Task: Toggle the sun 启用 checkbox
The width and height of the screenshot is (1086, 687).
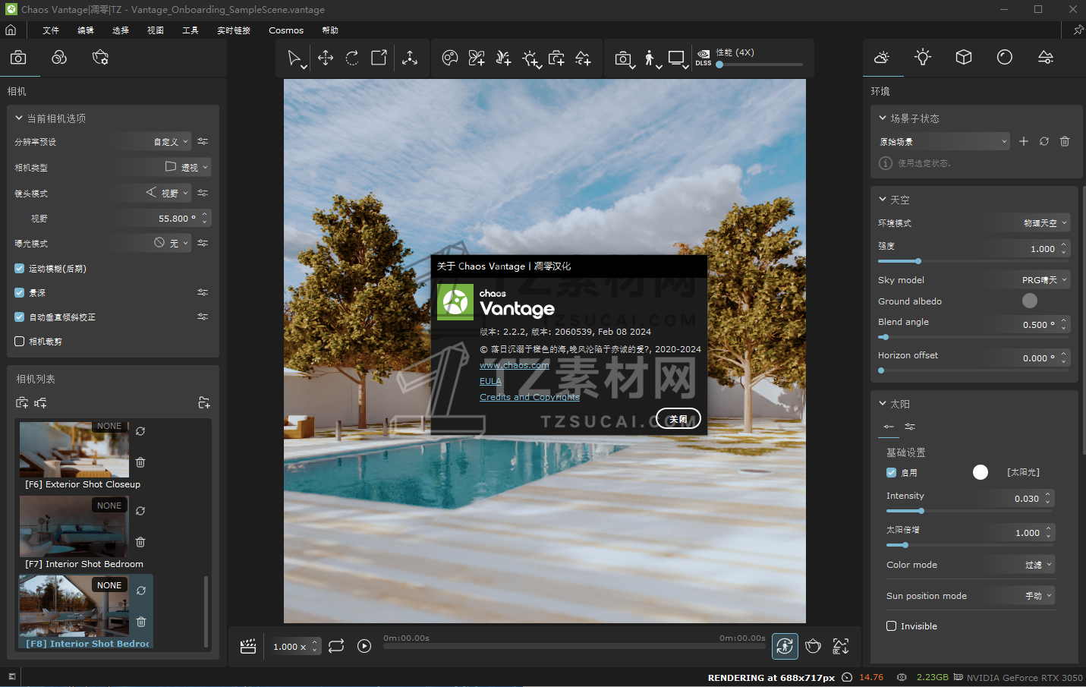Action: click(x=892, y=473)
